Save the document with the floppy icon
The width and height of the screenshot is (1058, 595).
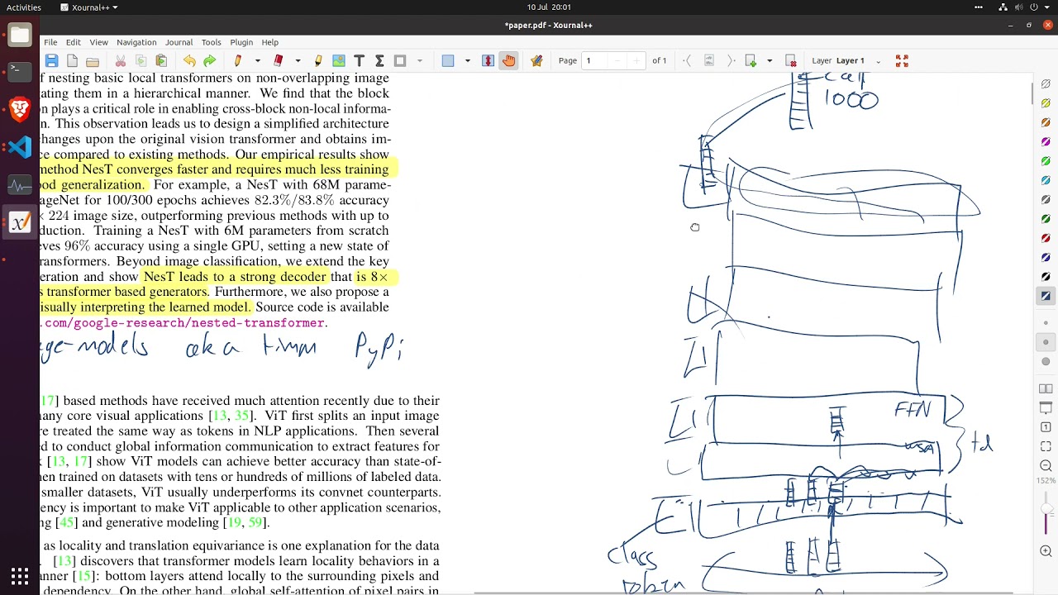click(x=51, y=60)
